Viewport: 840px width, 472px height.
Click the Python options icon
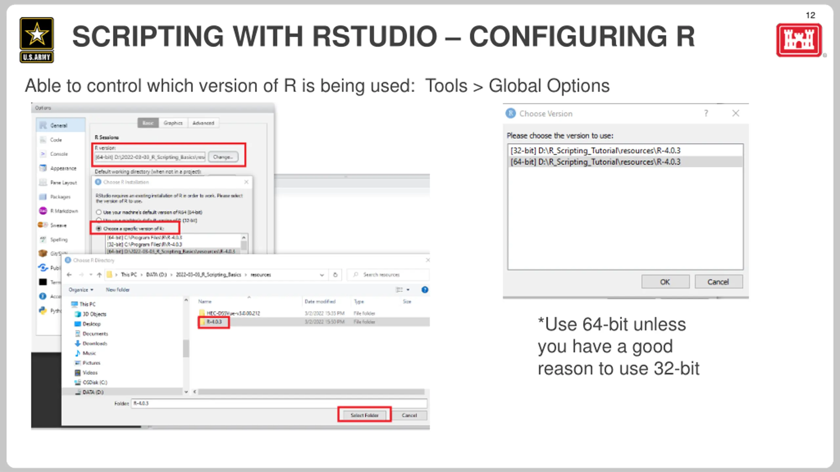(x=43, y=310)
